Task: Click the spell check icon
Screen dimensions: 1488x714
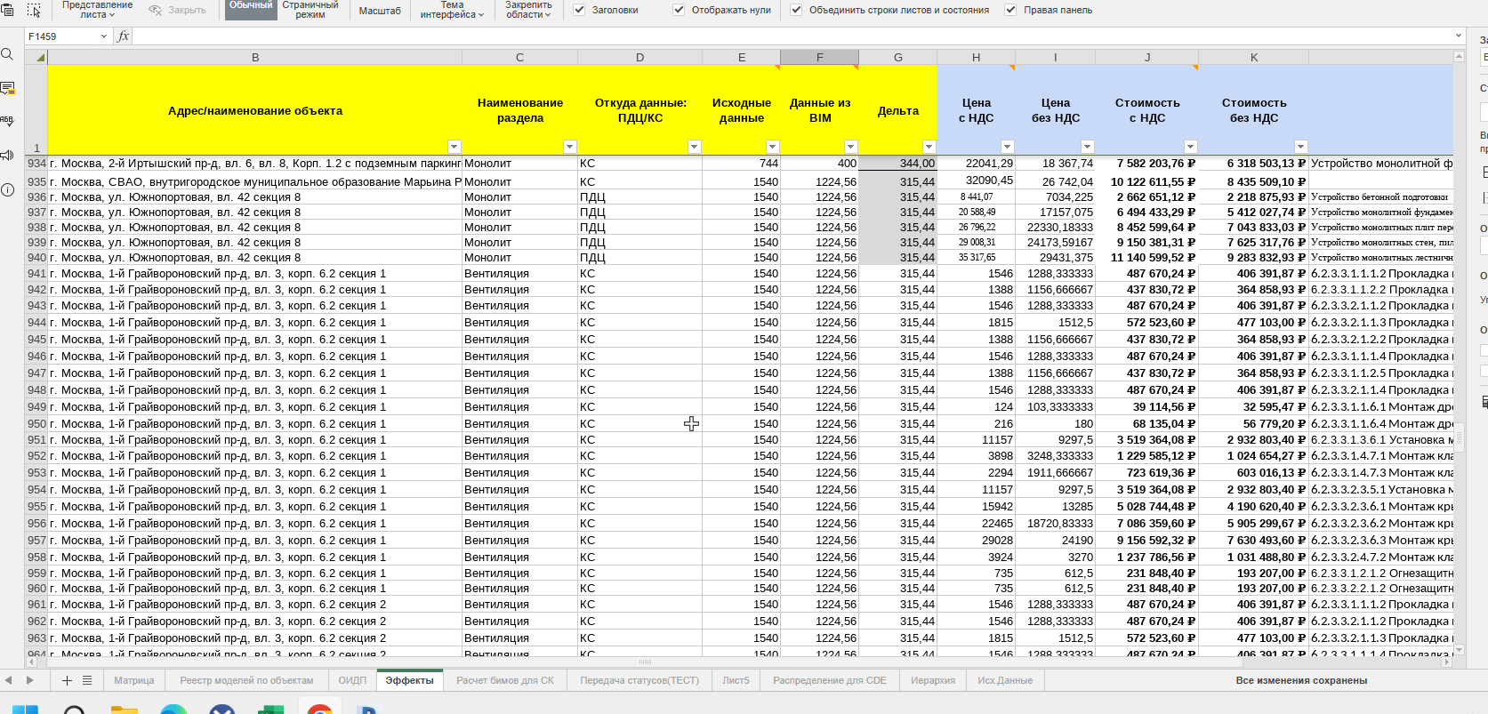Action: click(x=8, y=121)
